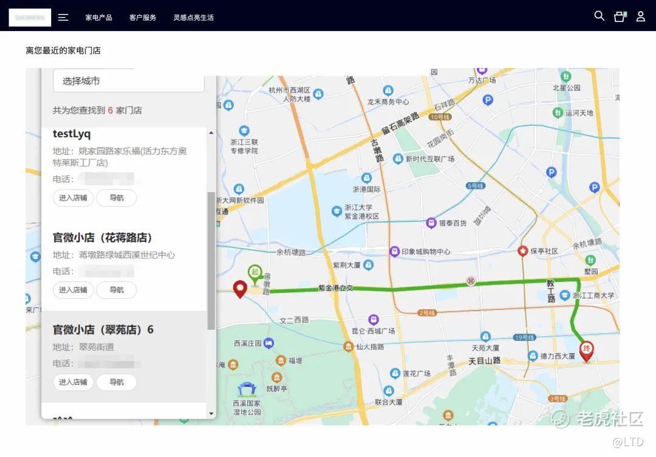Click the green route start marker 起
The image size is (656, 457).
click(255, 273)
